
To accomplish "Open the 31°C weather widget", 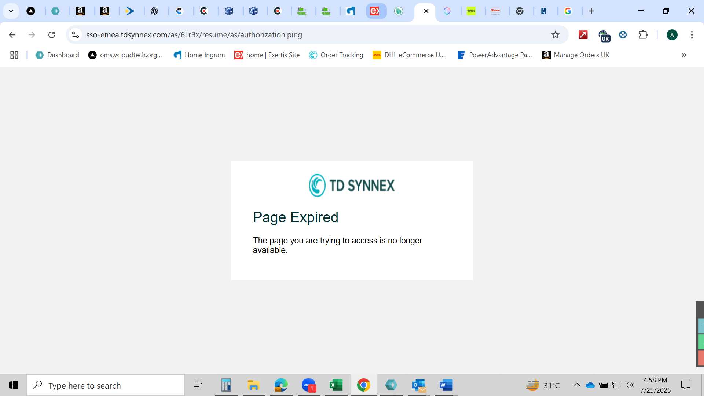I will [543, 385].
